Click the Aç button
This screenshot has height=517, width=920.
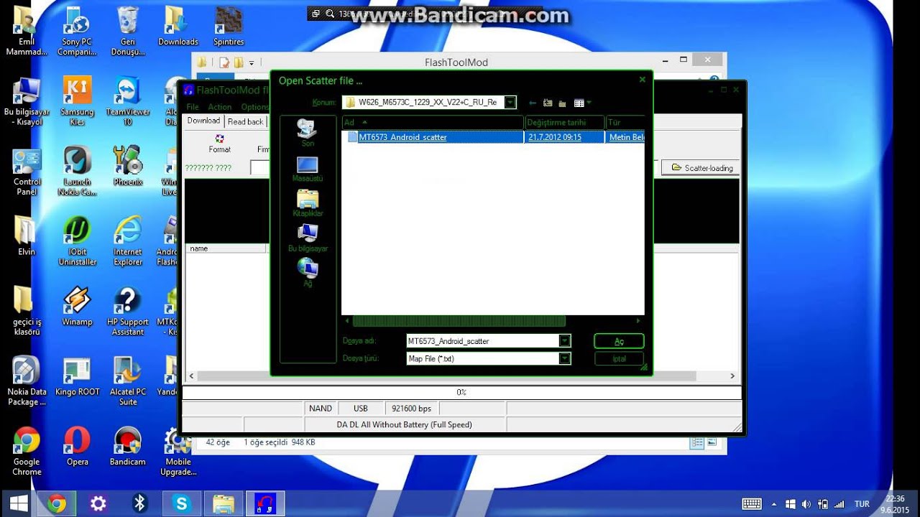pyautogui.click(x=619, y=341)
